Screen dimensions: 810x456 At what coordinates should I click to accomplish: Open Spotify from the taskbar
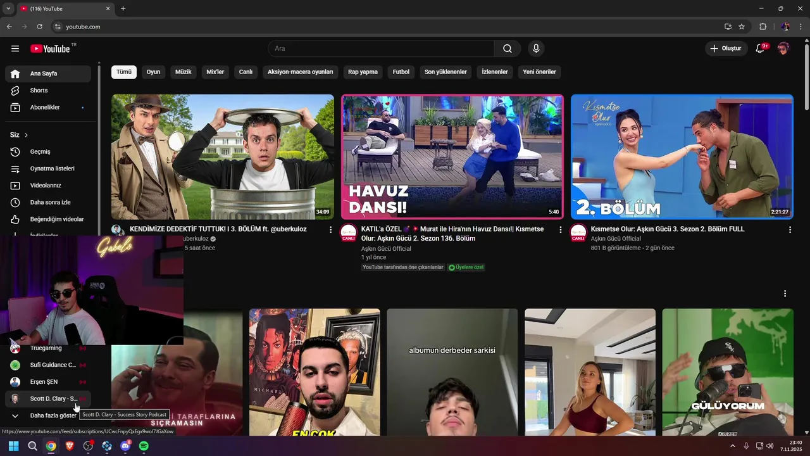pyautogui.click(x=144, y=446)
